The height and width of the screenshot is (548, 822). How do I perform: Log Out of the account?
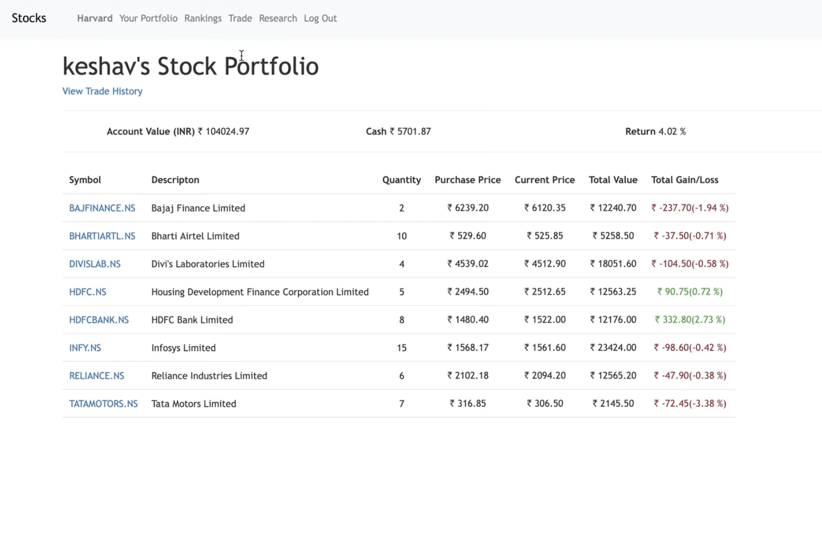[x=320, y=18]
